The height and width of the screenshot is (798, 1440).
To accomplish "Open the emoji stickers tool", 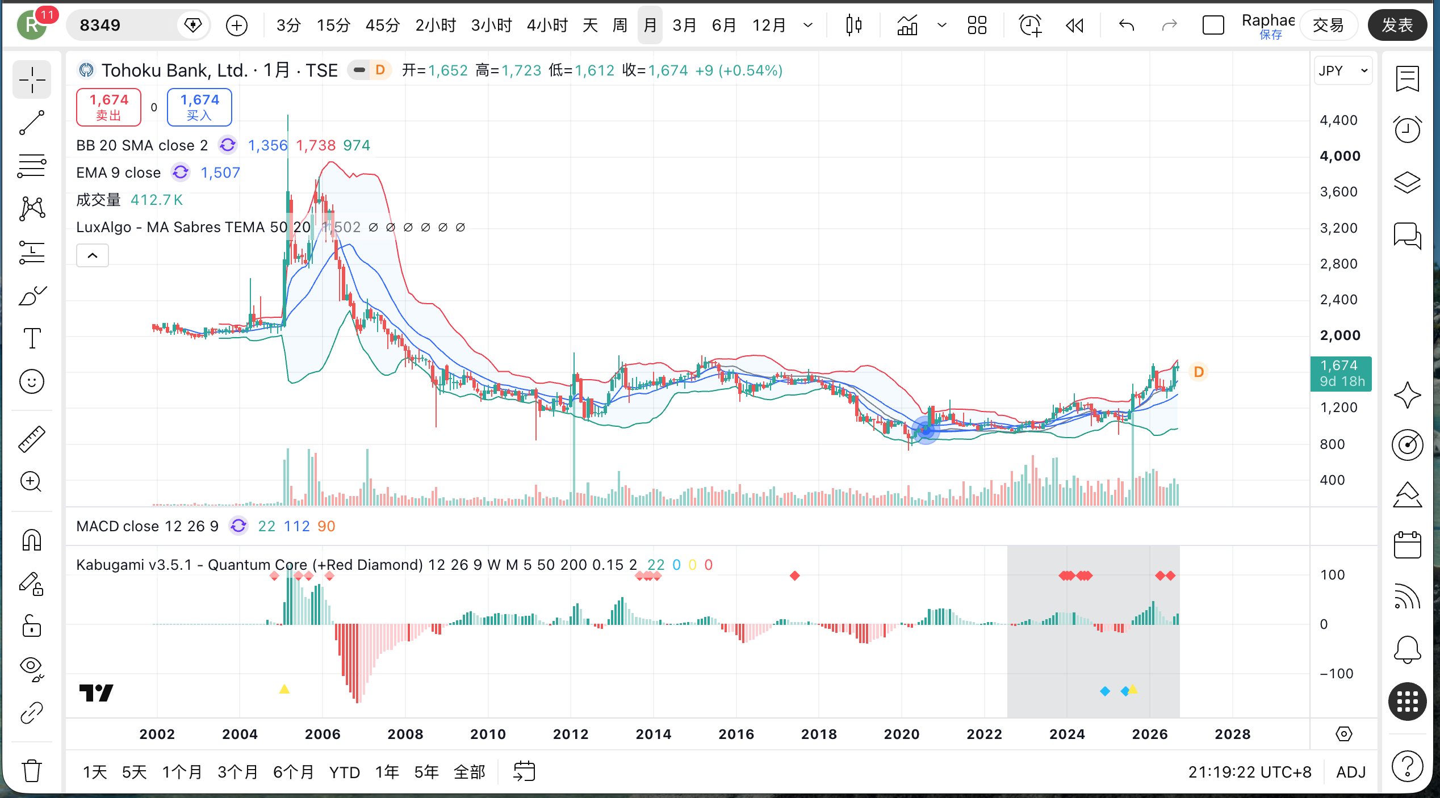I will pos(32,381).
